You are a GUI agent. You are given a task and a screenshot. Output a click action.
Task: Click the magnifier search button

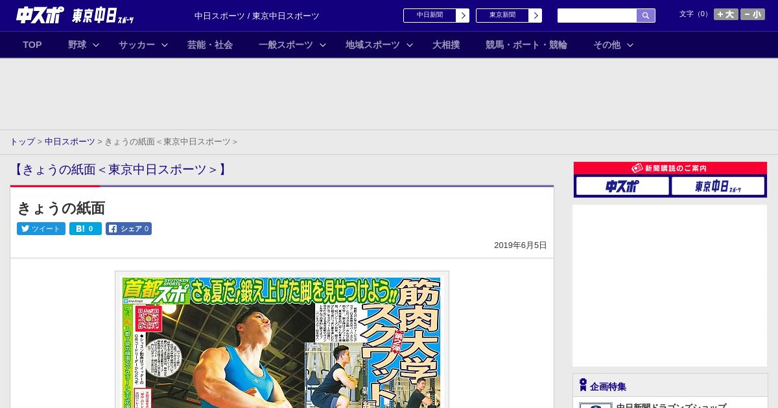pos(646,16)
